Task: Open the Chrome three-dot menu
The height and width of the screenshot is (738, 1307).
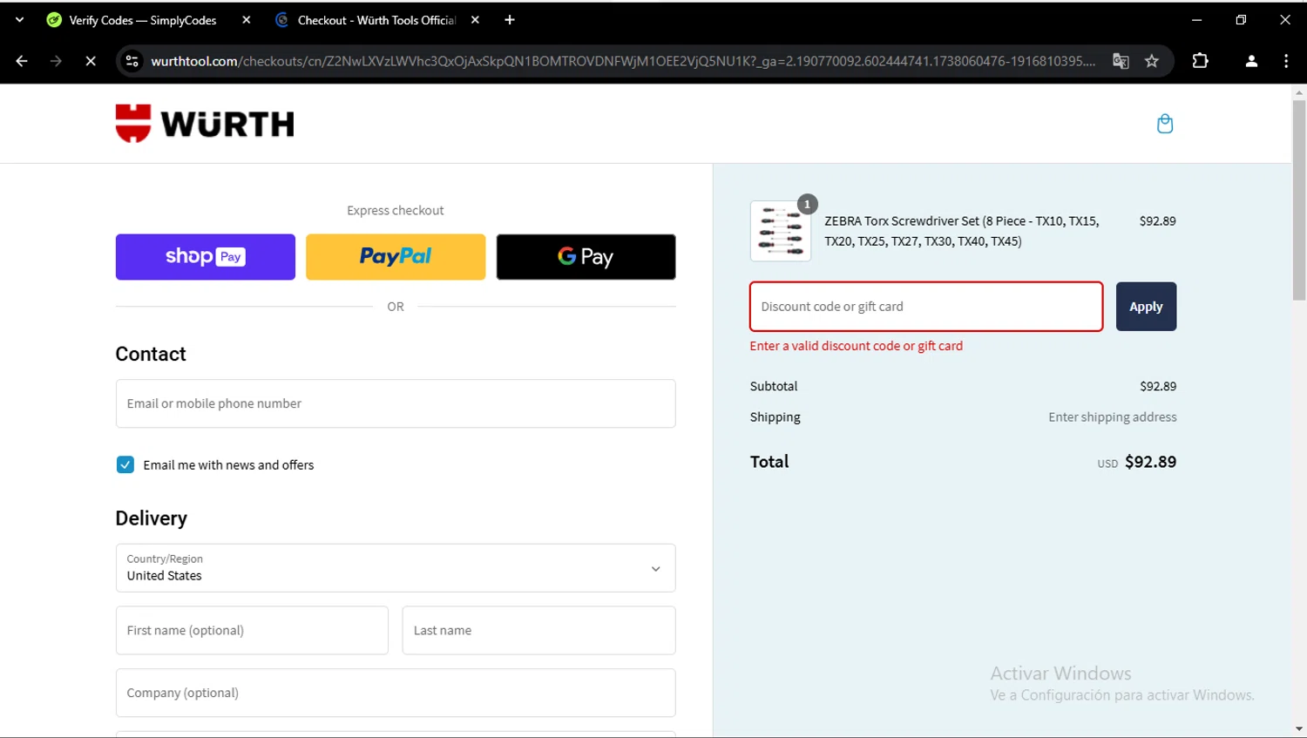Action: tap(1286, 61)
